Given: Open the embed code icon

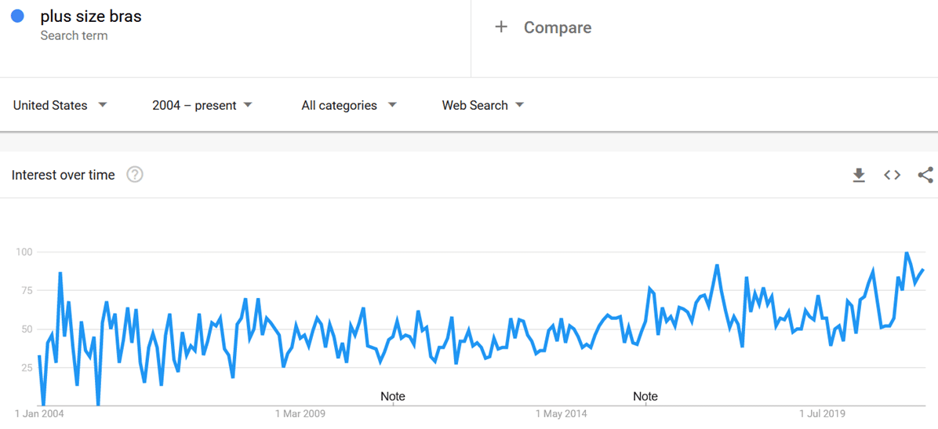Looking at the screenshot, I should coord(892,175).
